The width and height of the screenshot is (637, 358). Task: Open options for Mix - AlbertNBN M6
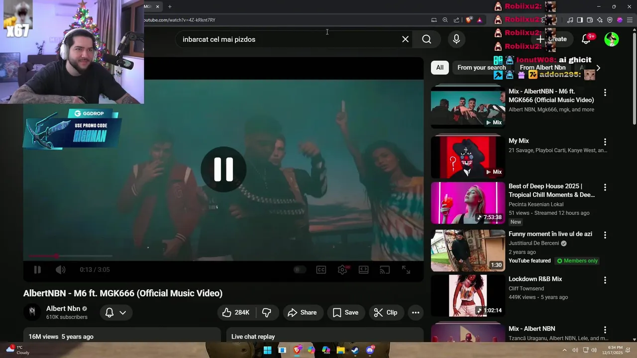(605, 92)
